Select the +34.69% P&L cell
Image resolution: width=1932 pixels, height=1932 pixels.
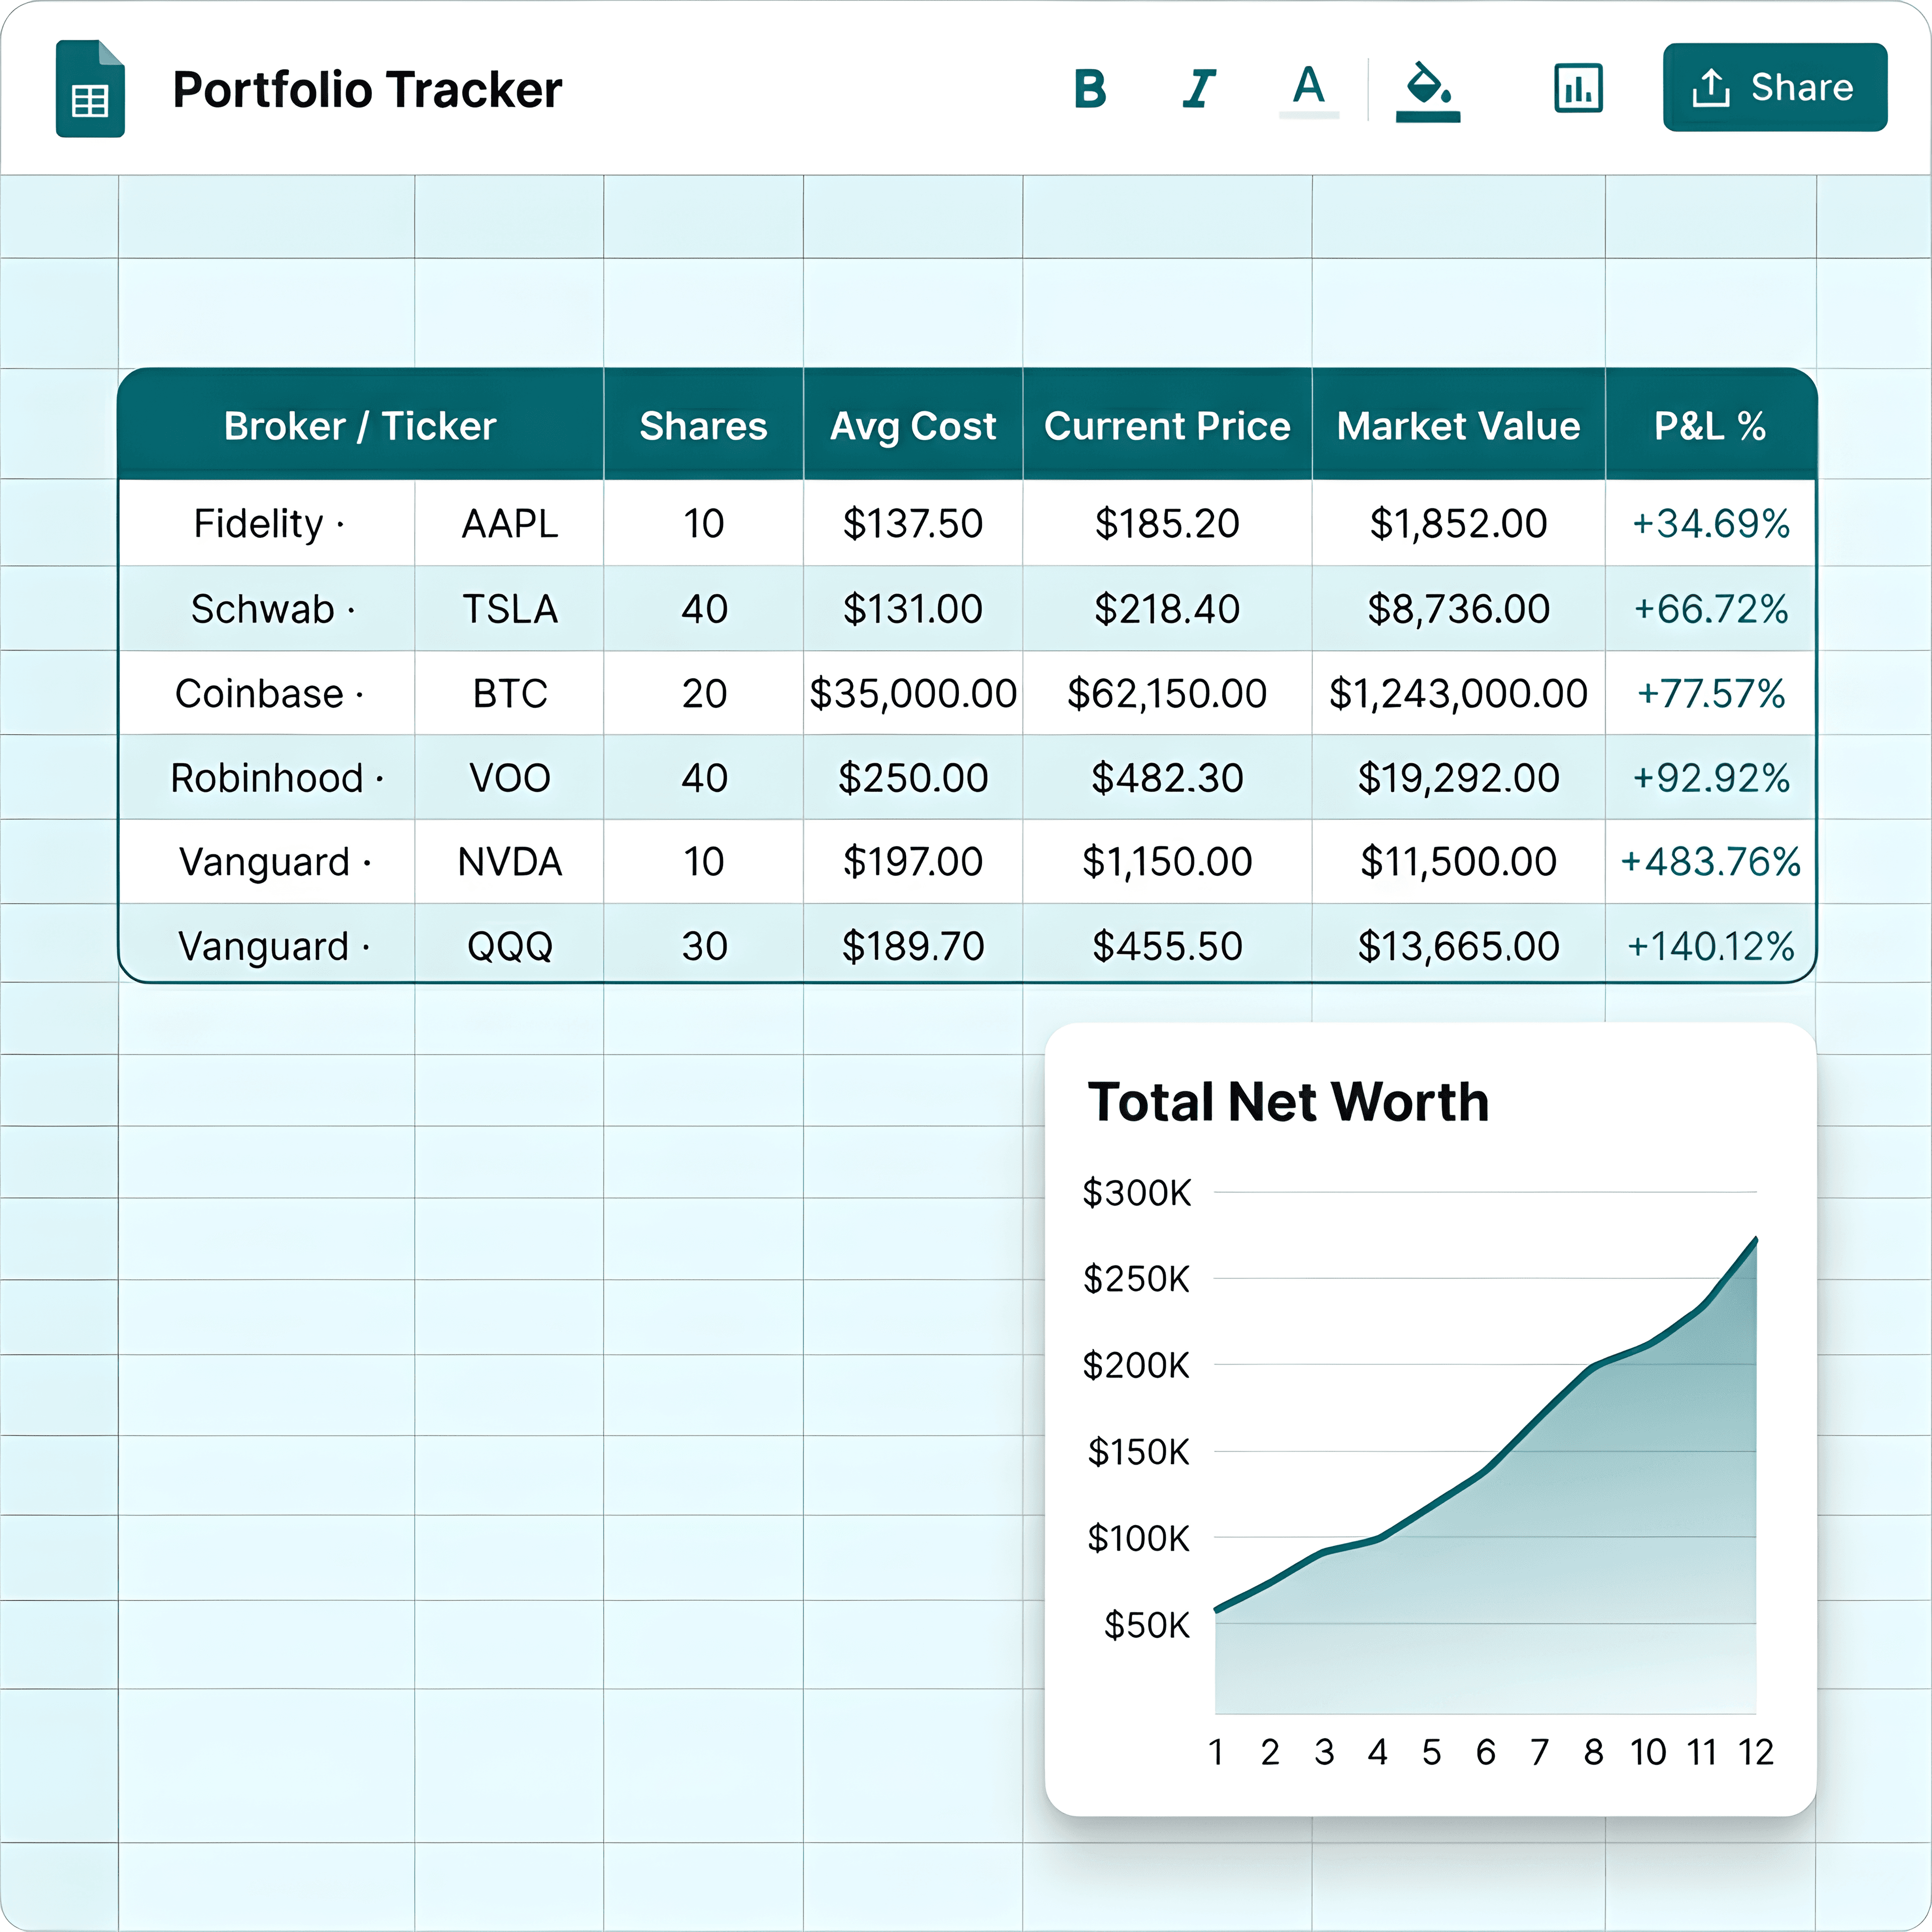pos(1710,523)
